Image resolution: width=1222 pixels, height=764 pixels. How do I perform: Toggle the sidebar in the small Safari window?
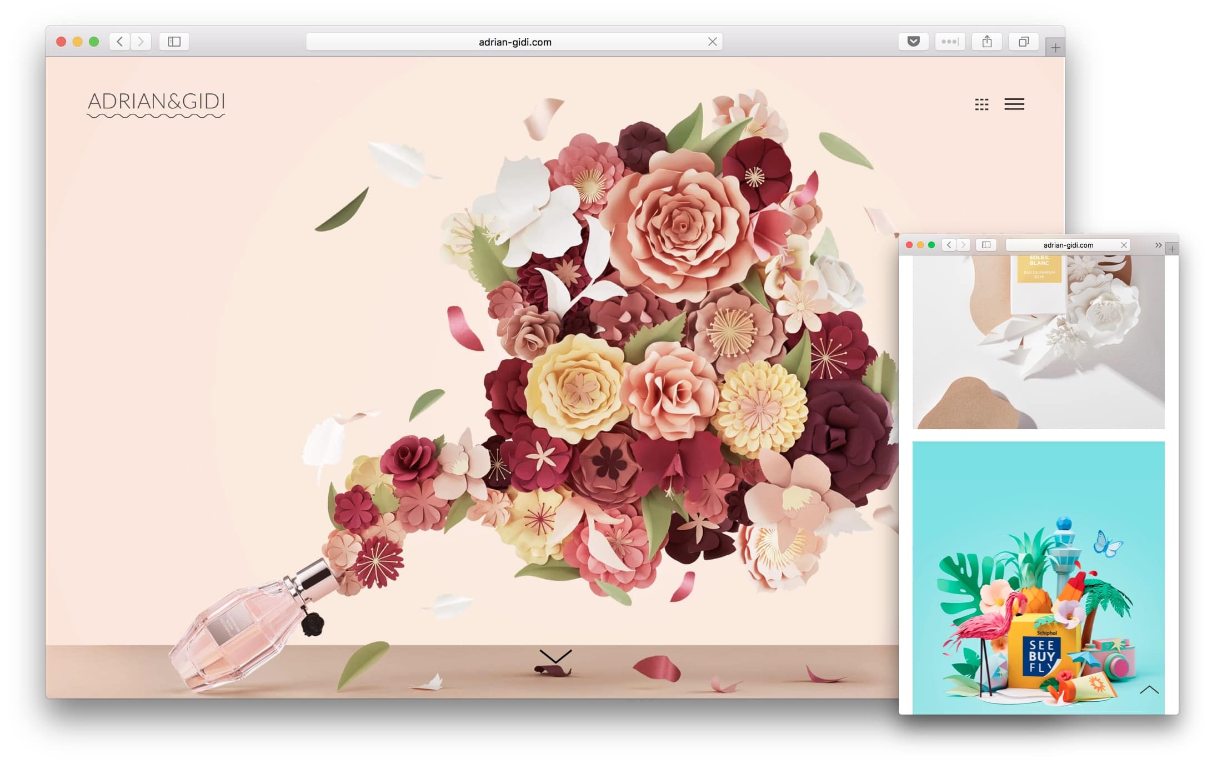click(986, 245)
